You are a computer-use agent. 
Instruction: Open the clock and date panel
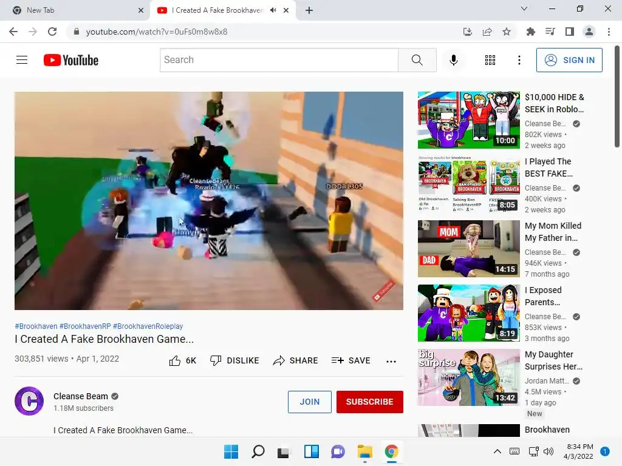tap(578, 451)
